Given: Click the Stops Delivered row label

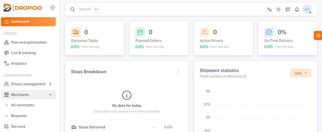Looking at the screenshot, I should click(92, 127).
